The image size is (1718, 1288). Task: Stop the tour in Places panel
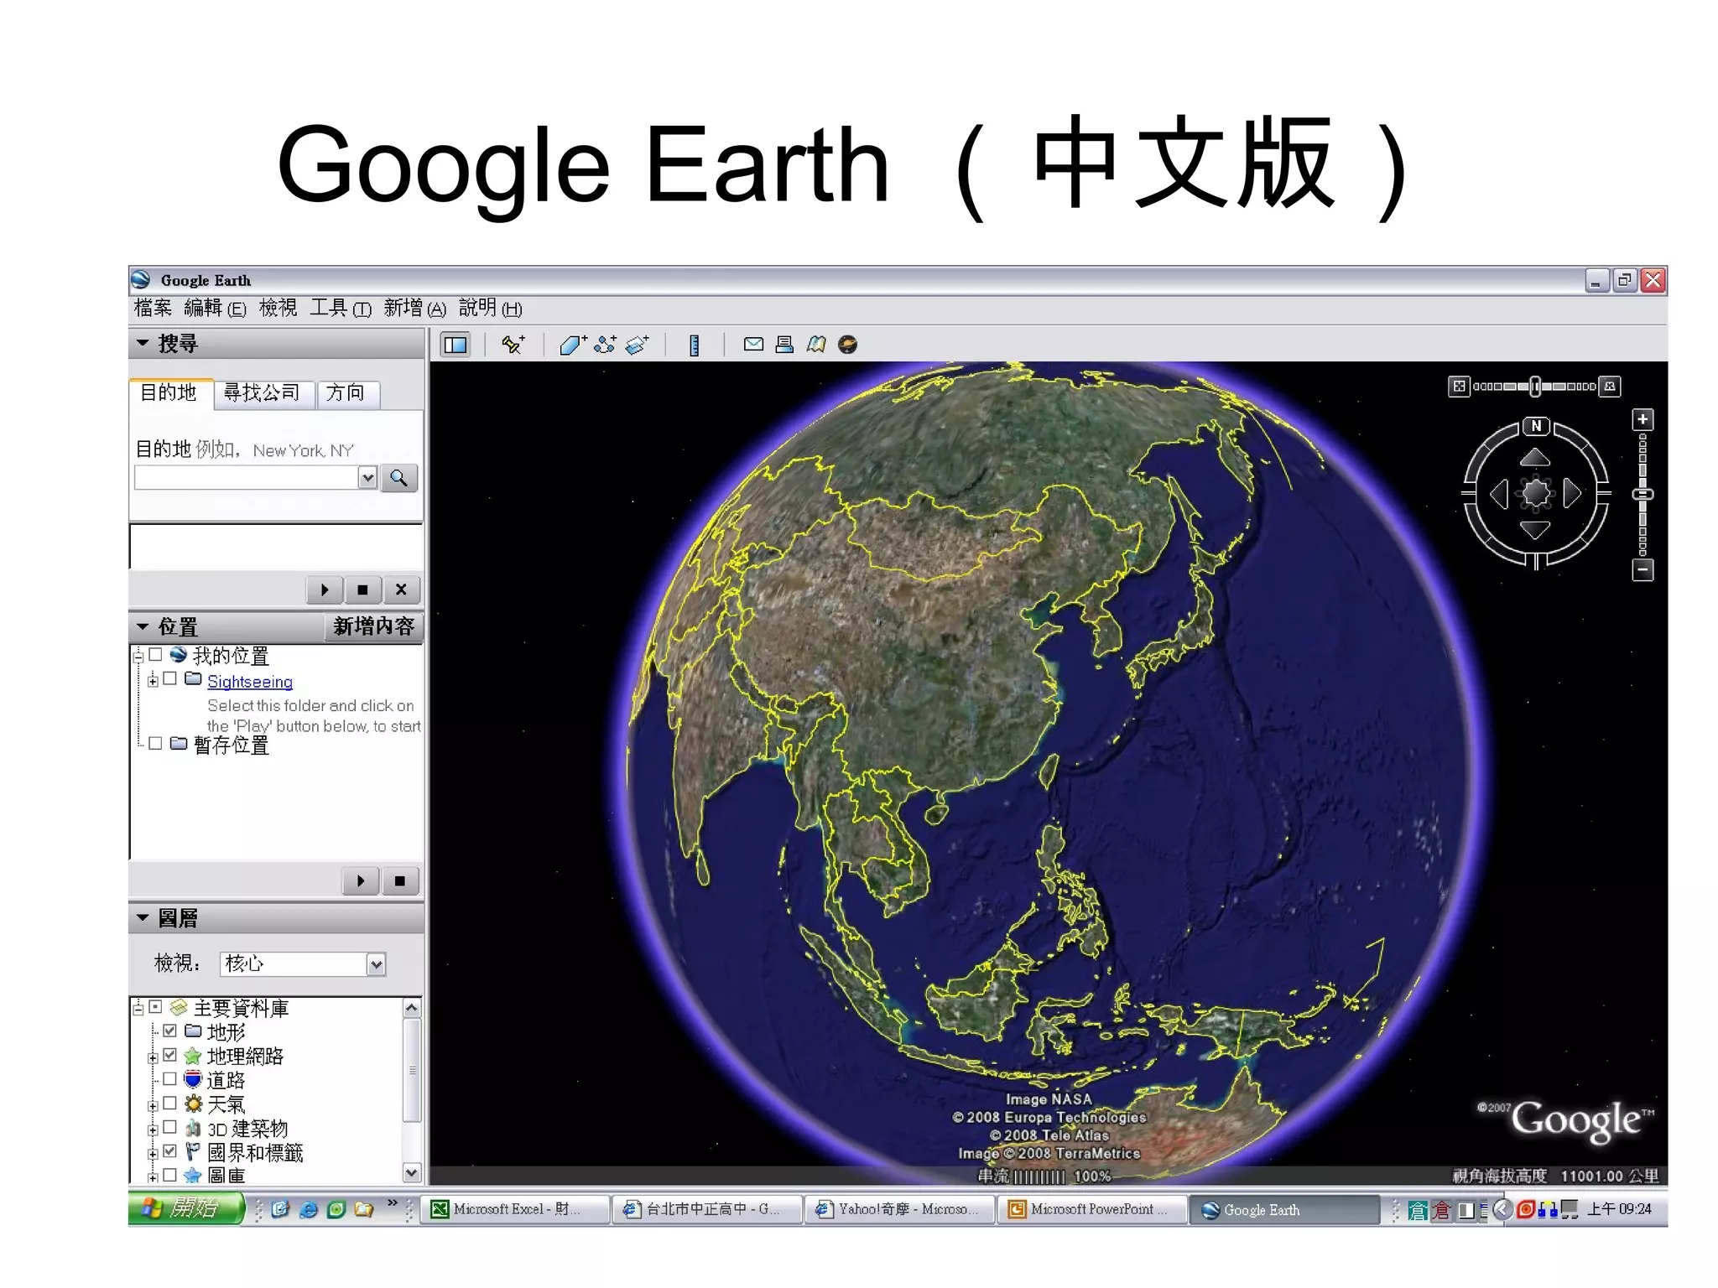point(400,880)
